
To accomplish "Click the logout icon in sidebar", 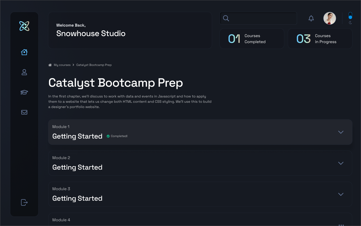I will 24,202.
